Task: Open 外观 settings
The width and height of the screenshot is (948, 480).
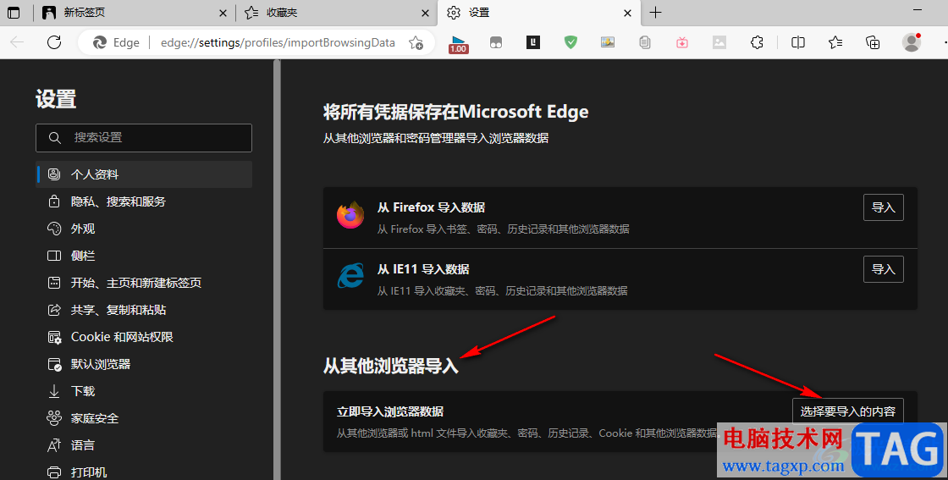Action: point(144,229)
